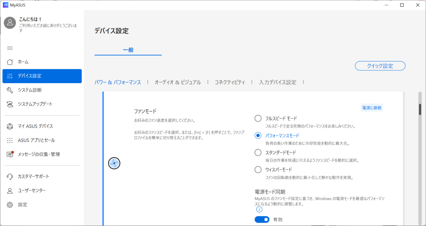Click the ASUS アプリとセール grid icon
Screen dimensions: 426x226
point(10,140)
